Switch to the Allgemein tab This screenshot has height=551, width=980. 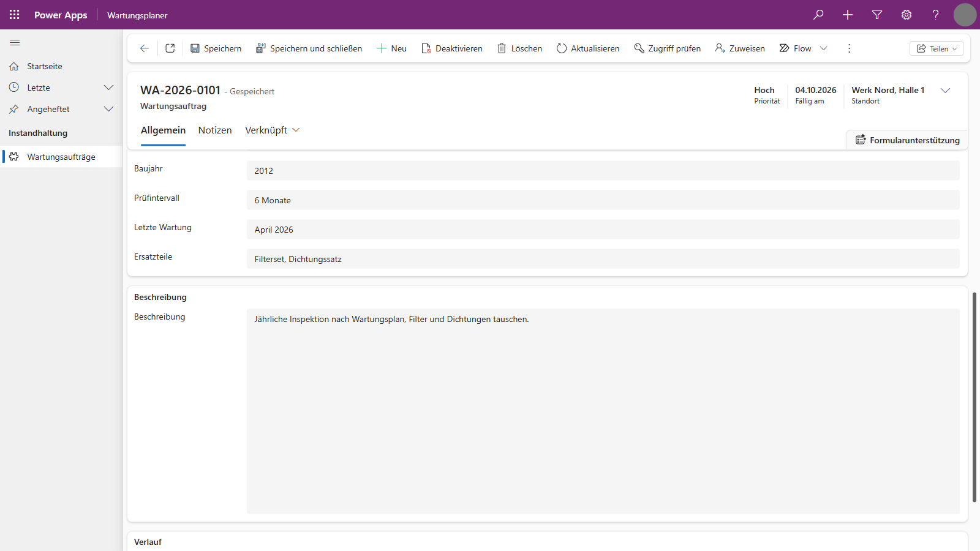(163, 130)
